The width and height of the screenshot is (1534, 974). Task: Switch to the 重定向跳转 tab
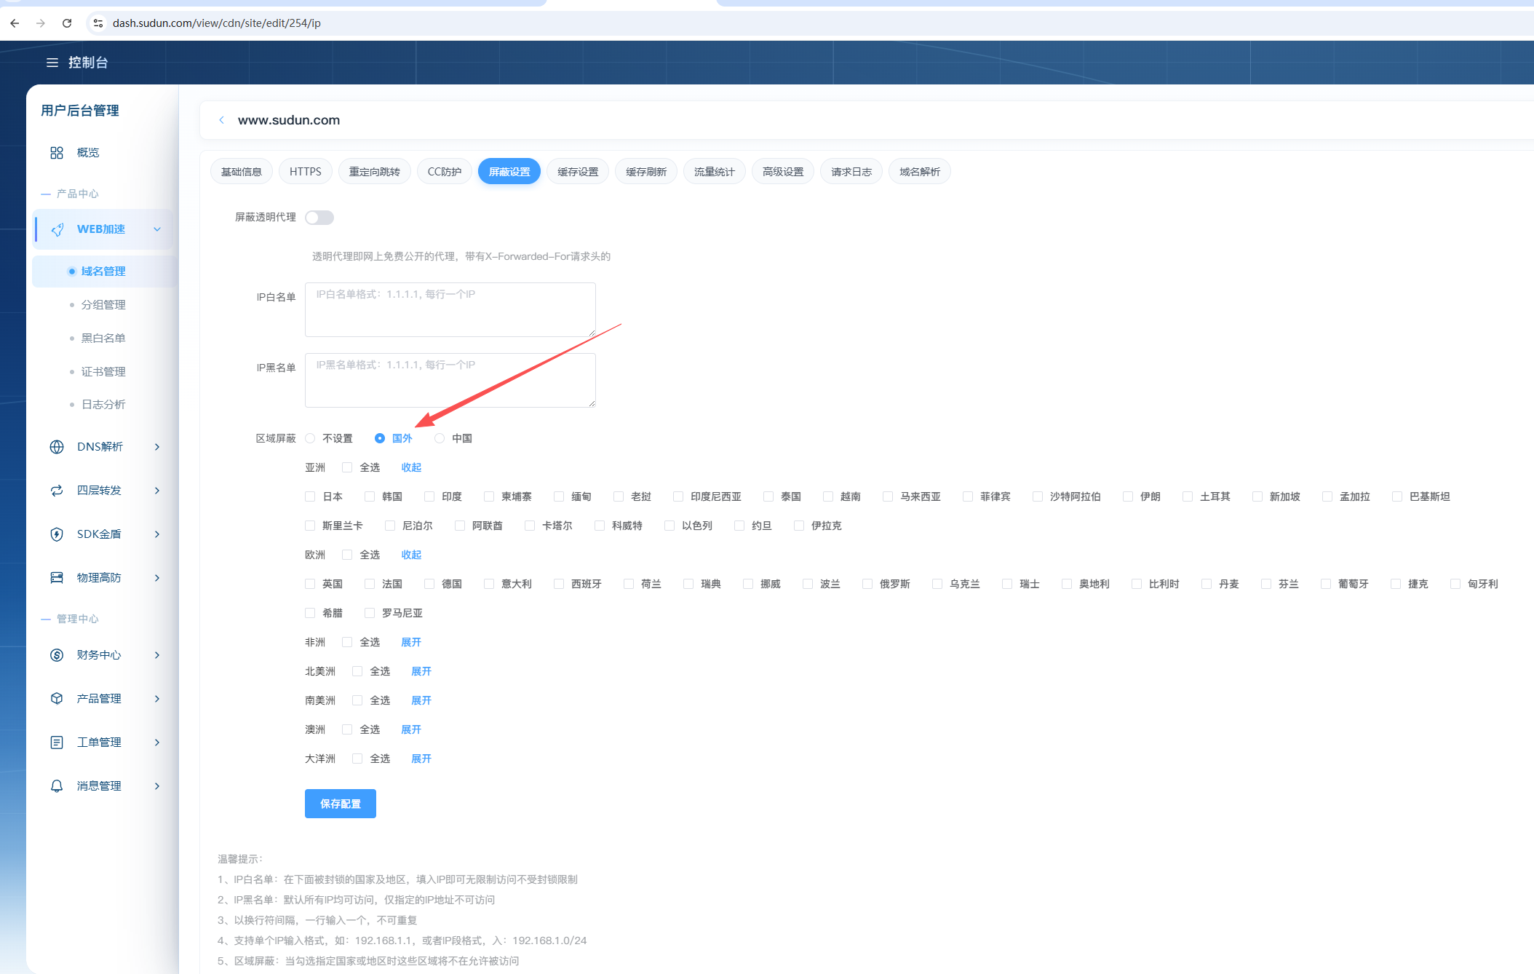[375, 172]
